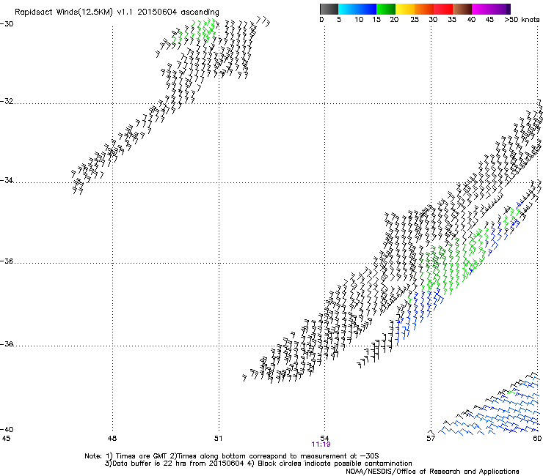This screenshot has height=476, width=543.
Task: Click the '60' longitude axis label
Action: point(537,439)
